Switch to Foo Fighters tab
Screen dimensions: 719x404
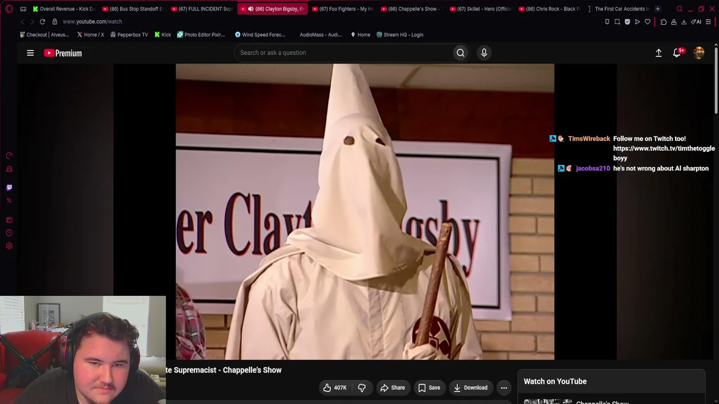343,9
